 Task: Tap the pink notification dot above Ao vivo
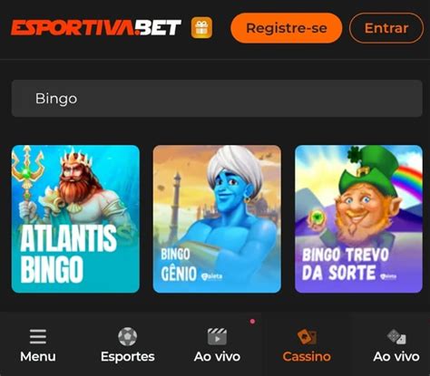(x=252, y=322)
